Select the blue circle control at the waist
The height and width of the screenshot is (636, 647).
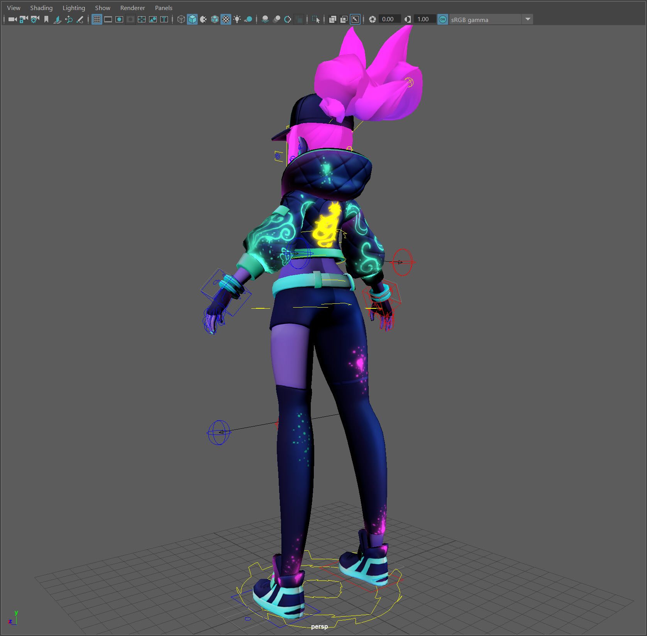[x=298, y=253]
